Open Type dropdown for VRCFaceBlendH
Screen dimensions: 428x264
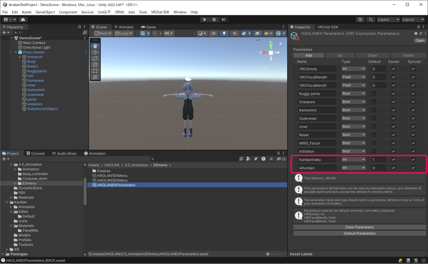[353, 77]
